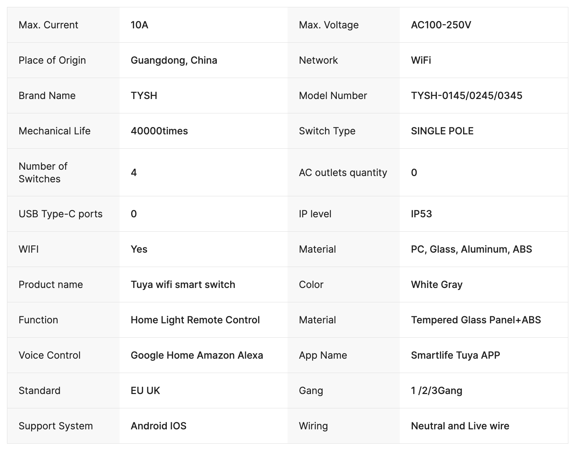The width and height of the screenshot is (575, 450).
Task: Select the "Home Light Remote Control" function value
Action: coord(195,320)
